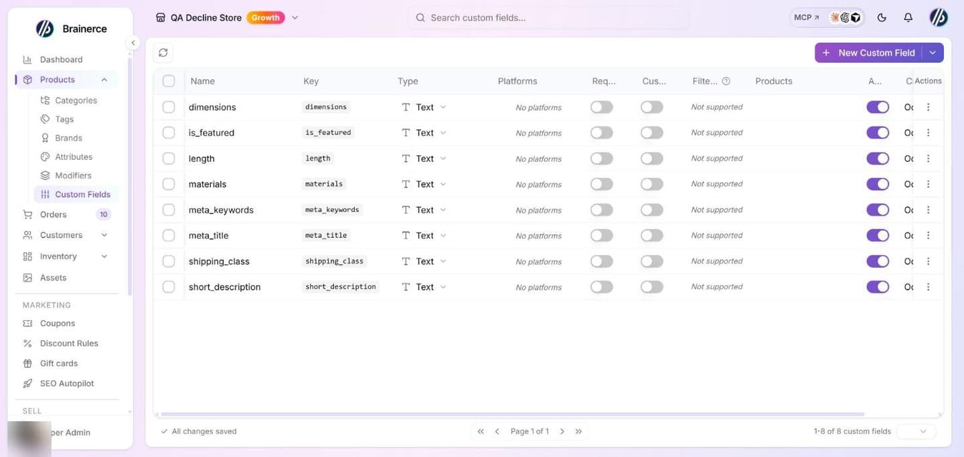The width and height of the screenshot is (964, 457).
Task: Select all rows header checkbox
Action: pyautogui.click(x=169, y=81)
